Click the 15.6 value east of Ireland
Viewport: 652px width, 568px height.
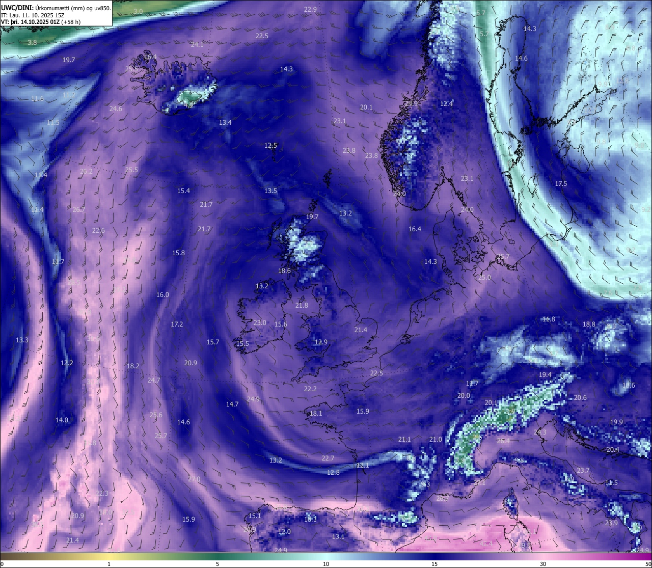tap(281, 324)
